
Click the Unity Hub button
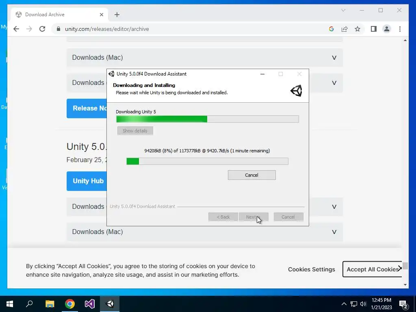tap(87, 181)
